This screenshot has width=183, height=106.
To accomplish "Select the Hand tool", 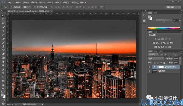I will (x=3, y=85).
